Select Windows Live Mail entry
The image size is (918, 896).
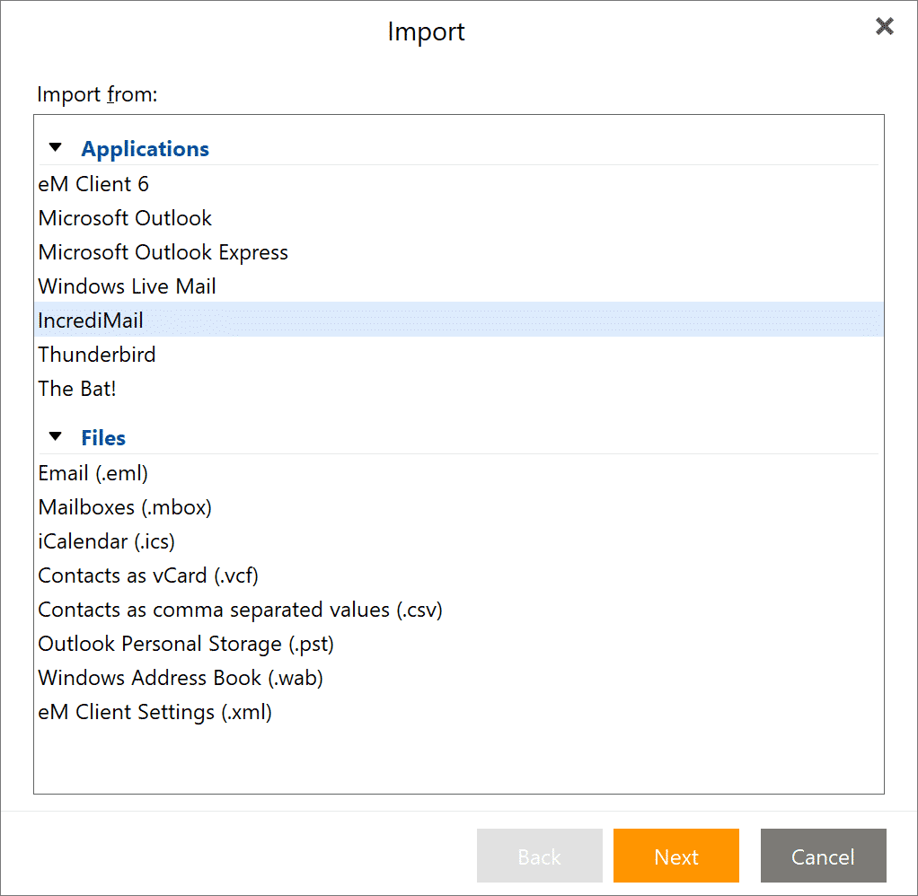(x=459, y=286)
